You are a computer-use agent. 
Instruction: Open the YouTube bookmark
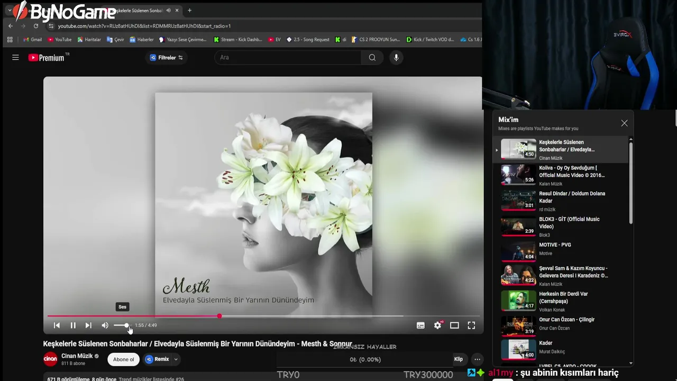coord(59,40)
